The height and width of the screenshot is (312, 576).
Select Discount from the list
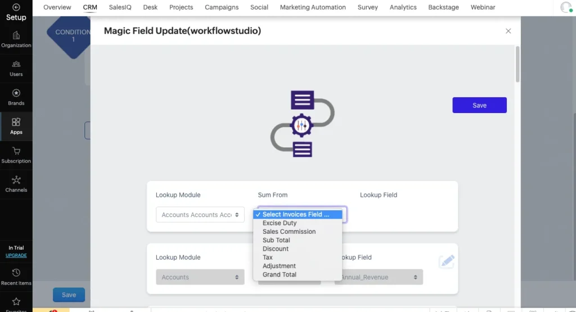(298, 249)
